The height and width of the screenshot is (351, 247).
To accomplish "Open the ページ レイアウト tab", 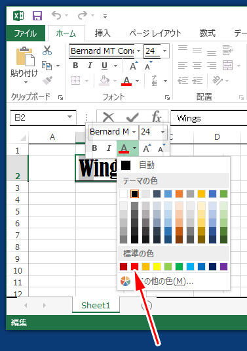I will coord(155,33).
